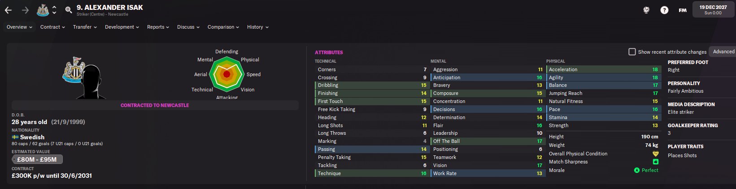Screen dimensions: 736x189
Task: Open the Contract dropdown
Action: click(x=52, y=27)
